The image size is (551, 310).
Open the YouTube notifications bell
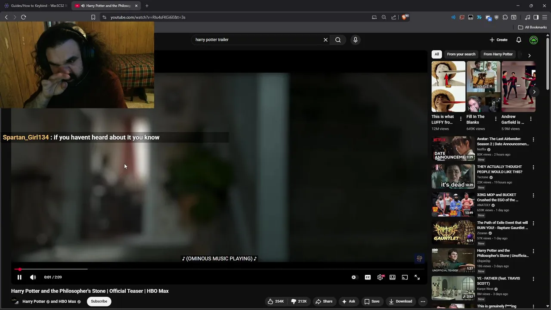[x=519, y=40]
